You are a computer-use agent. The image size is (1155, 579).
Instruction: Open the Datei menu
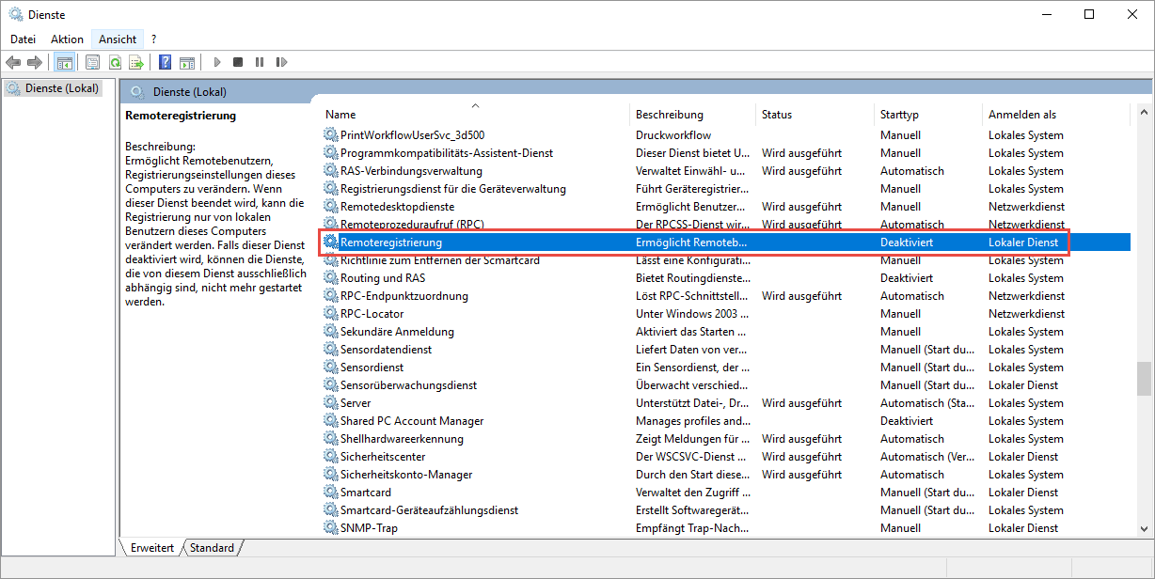coord(23,39)
